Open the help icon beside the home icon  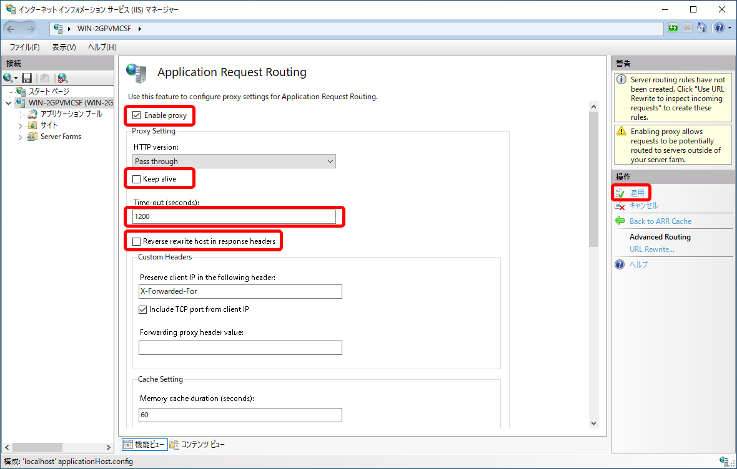click(x=719, y=27)
